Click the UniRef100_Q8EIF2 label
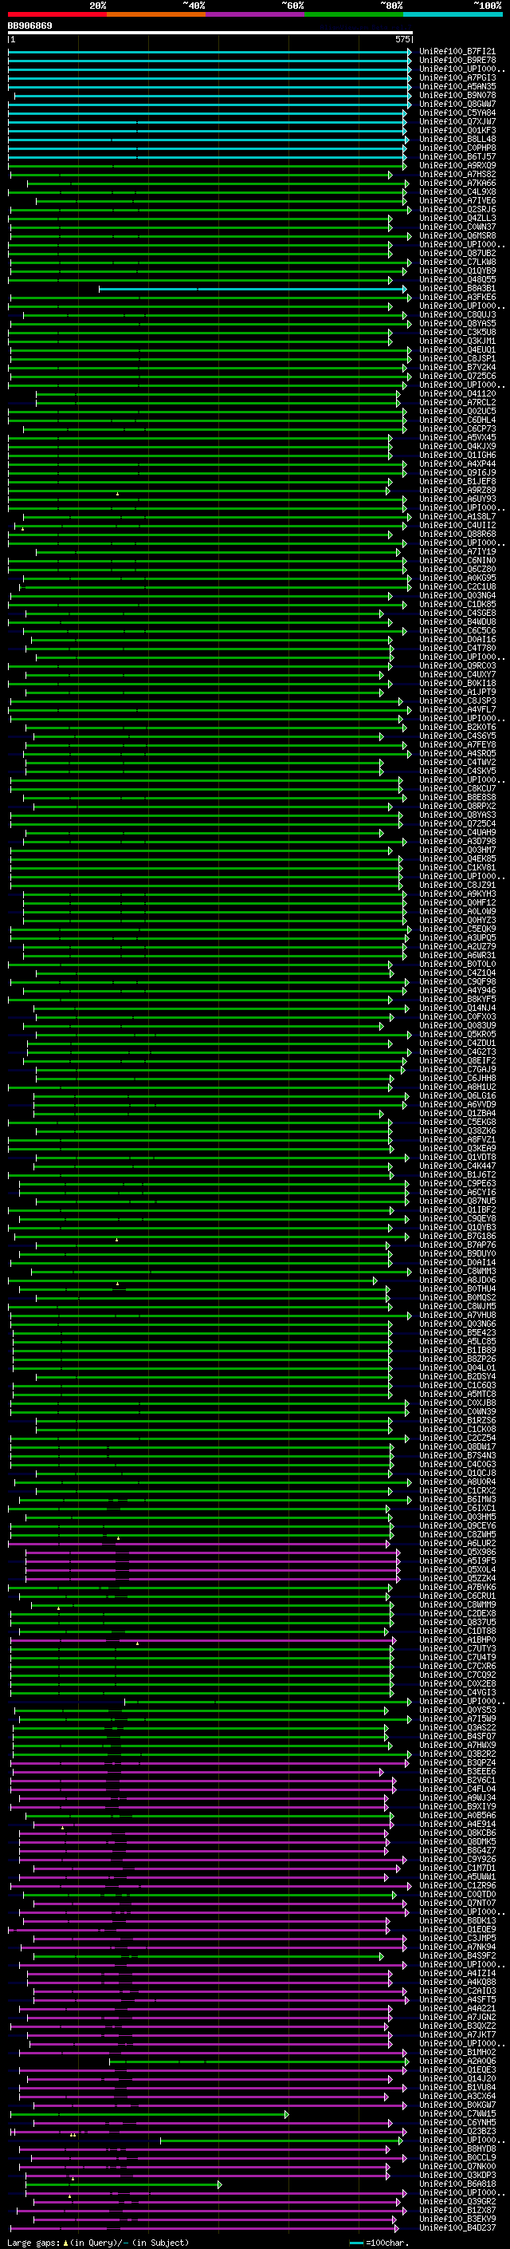Image resolution: width=510 pixels, height=2249 pixels. (457, 1061)
